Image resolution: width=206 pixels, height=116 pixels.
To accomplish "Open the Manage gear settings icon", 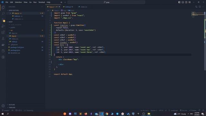I will pyautogui.click(x=3, y=106).
